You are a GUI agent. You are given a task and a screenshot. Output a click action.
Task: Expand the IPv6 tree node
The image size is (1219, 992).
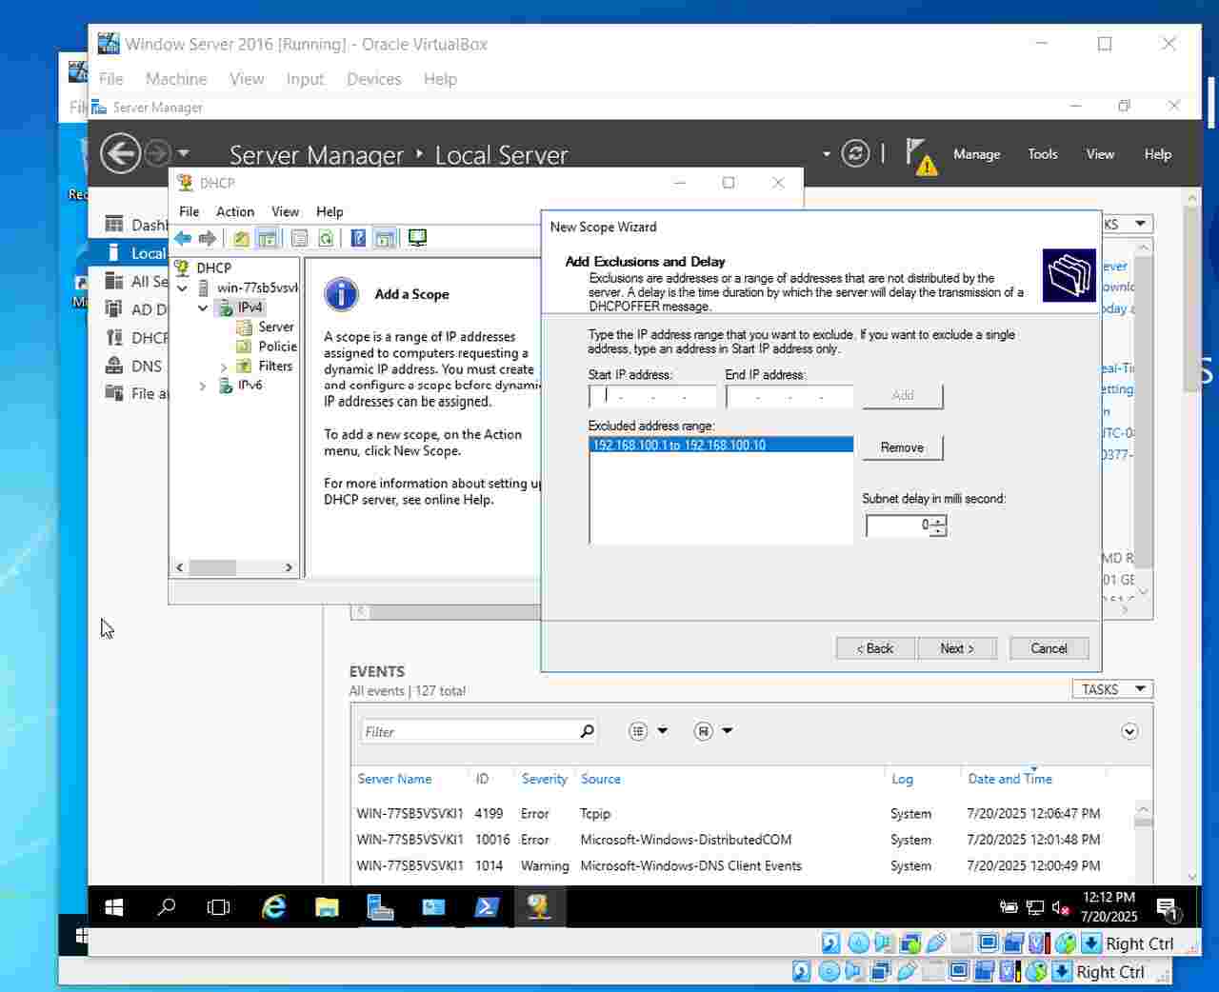(x=203, y=386)
